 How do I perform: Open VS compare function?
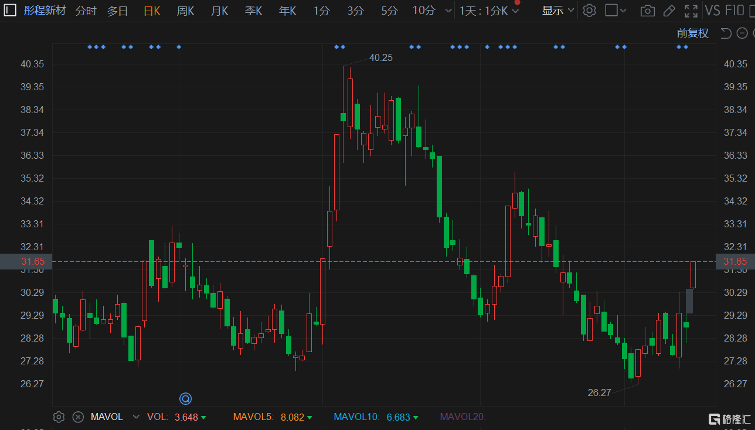click(713, 11)
